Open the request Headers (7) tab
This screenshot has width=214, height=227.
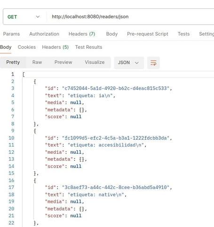[82, 34]
